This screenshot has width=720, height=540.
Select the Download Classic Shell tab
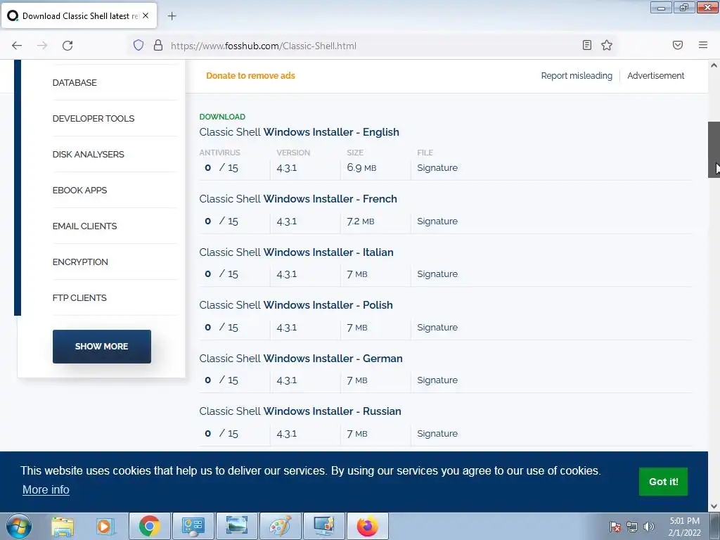[x=79, y=15]
